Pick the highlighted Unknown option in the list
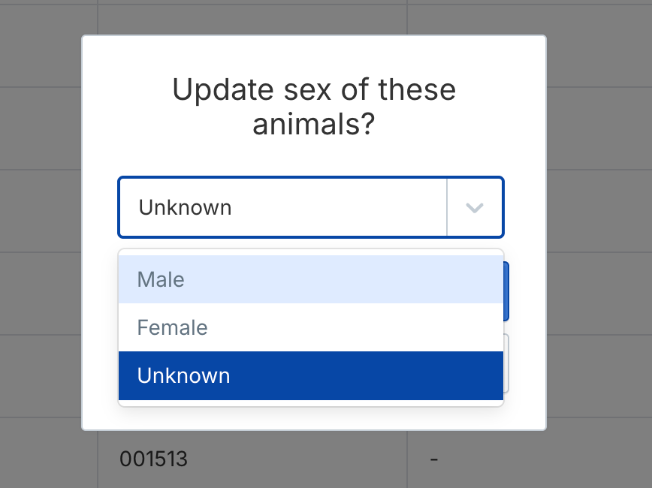 (311, 376)
